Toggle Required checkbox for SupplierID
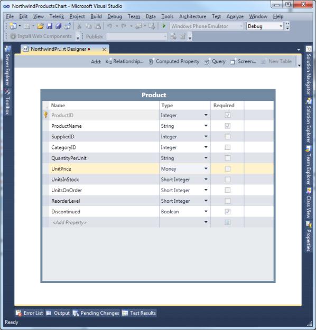 (x=228, y=137)
